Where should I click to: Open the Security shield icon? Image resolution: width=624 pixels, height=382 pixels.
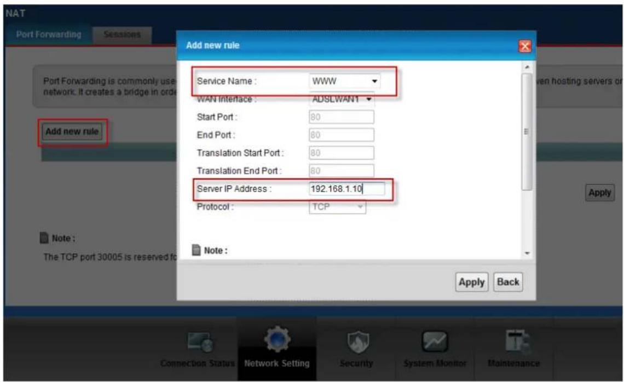[358, 342]
